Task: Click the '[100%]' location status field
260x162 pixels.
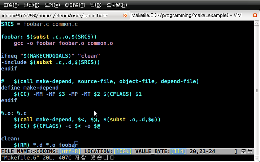Action: coord(122,152)
